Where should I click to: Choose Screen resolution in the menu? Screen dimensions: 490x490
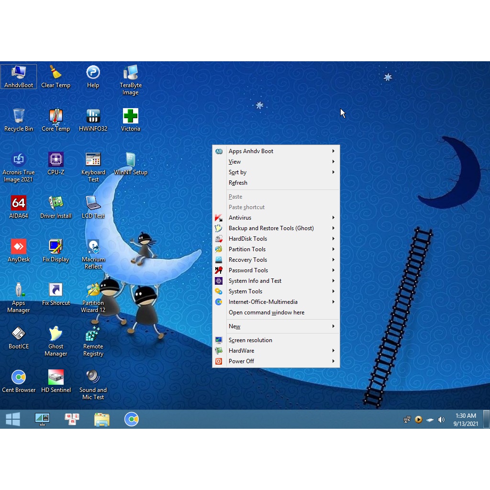(276, 340)
